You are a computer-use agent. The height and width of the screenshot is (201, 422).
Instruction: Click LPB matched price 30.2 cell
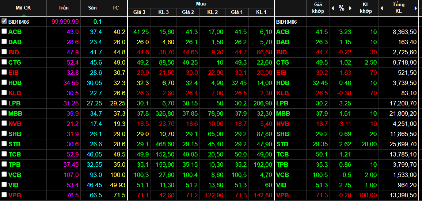pyautogui.click(x=323, y=104)
